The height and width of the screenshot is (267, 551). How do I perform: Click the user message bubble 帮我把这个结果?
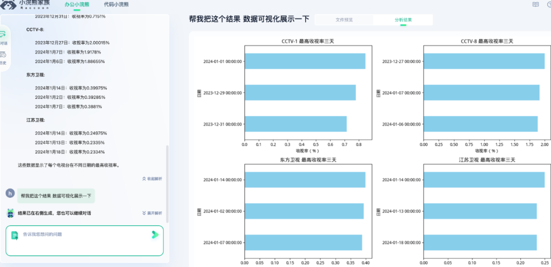pos(56,196)
